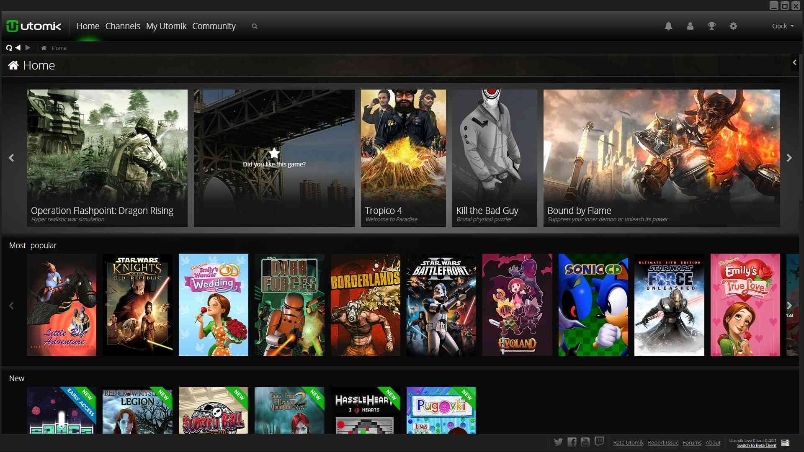Image resolution: width=804 pixels, height=452 pixels.
Task: Go to My Utomik tab
Action: pos(166,26)
